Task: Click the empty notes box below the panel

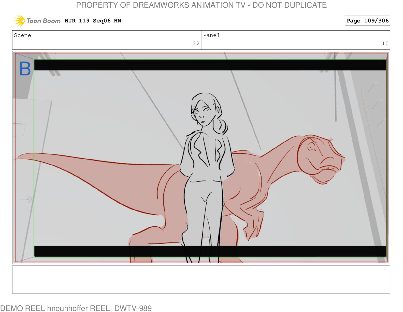Action: tap(201, 280)
